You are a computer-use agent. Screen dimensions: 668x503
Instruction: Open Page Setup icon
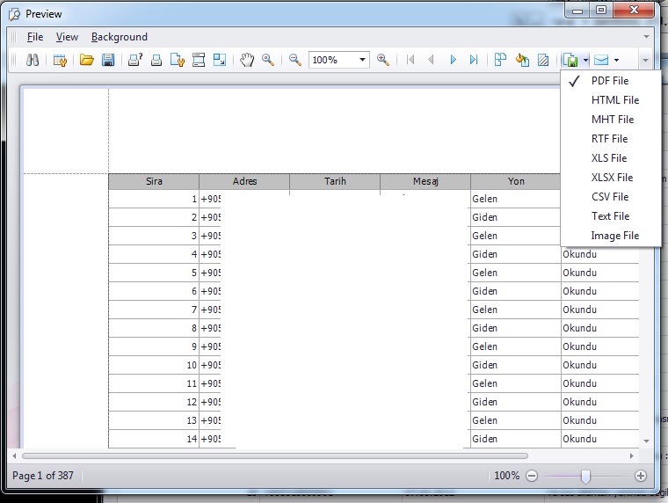pyautogui.click(x=178, y=60)
